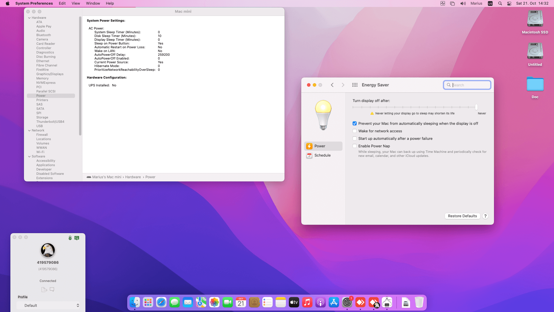Uncheck prevent Mac from automatically sleeping

355,124
